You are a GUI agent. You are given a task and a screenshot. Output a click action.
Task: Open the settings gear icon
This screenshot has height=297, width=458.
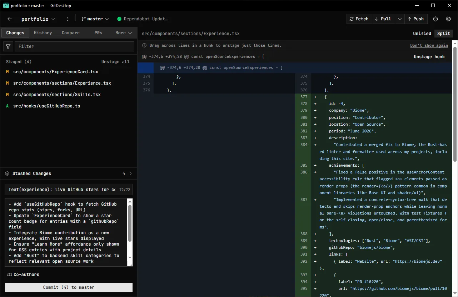(x=448, y=19)
